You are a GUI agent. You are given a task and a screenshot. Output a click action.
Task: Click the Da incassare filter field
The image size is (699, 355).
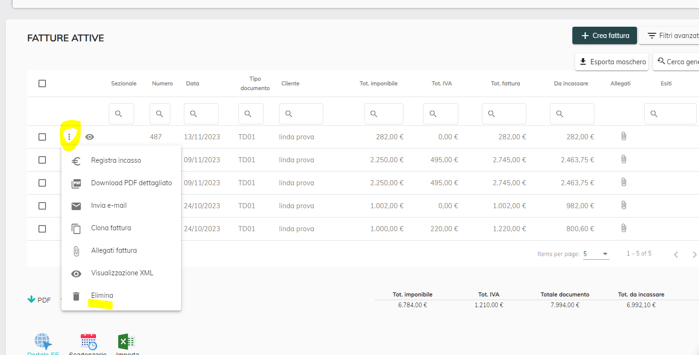click(x=572, y=113)
